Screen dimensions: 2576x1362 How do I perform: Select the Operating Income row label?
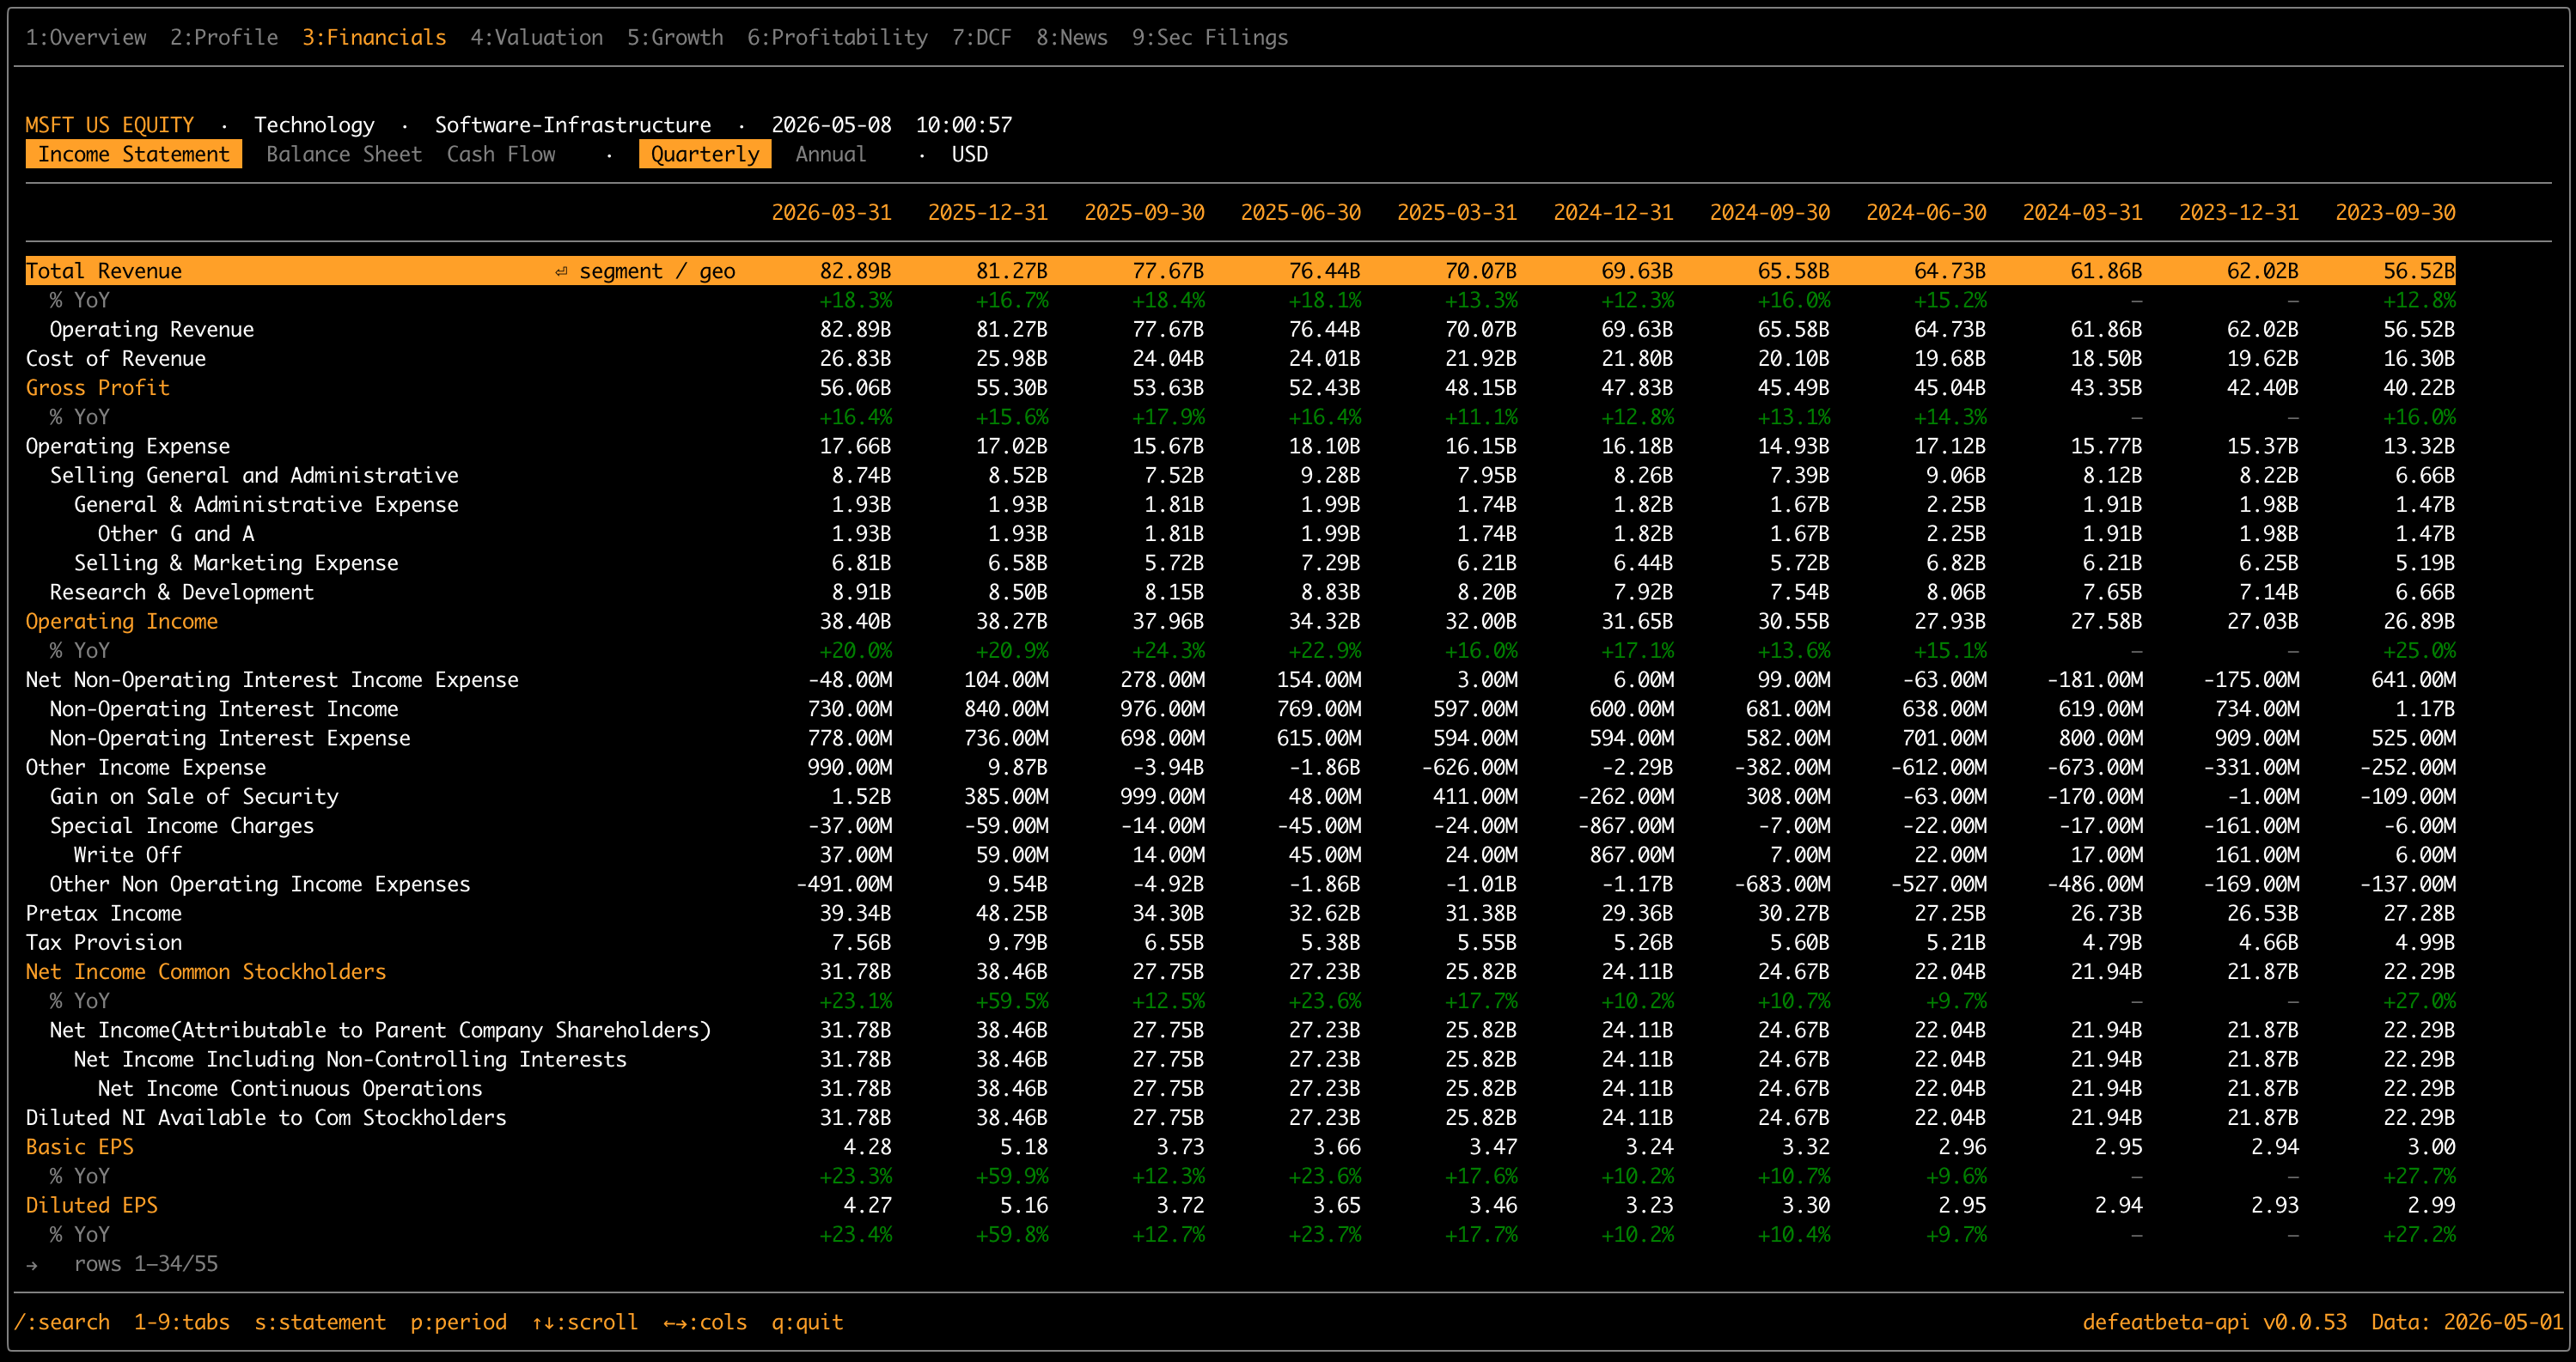[x=122, y=621]
